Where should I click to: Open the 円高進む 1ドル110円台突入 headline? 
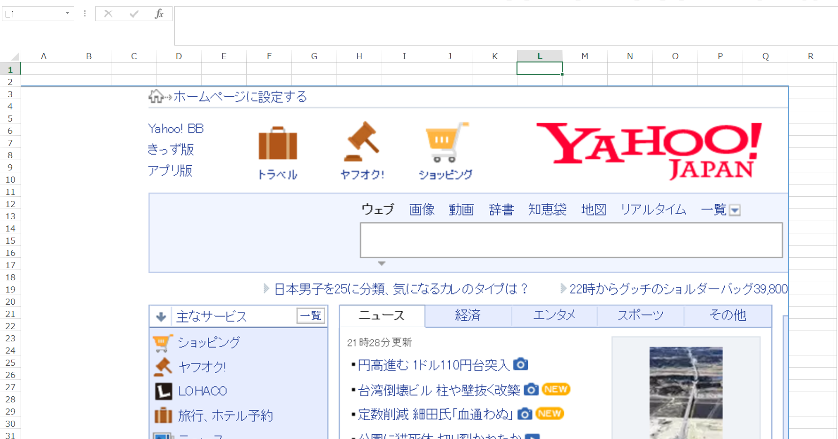433,365
